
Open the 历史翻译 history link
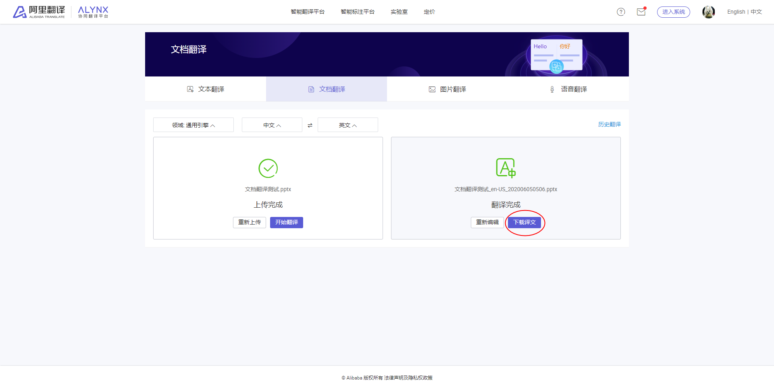pos(609,124)
